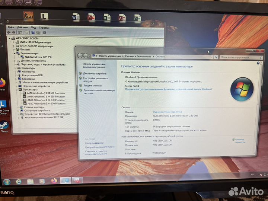Expand the Контроллеры USB node

pos(16,75)
